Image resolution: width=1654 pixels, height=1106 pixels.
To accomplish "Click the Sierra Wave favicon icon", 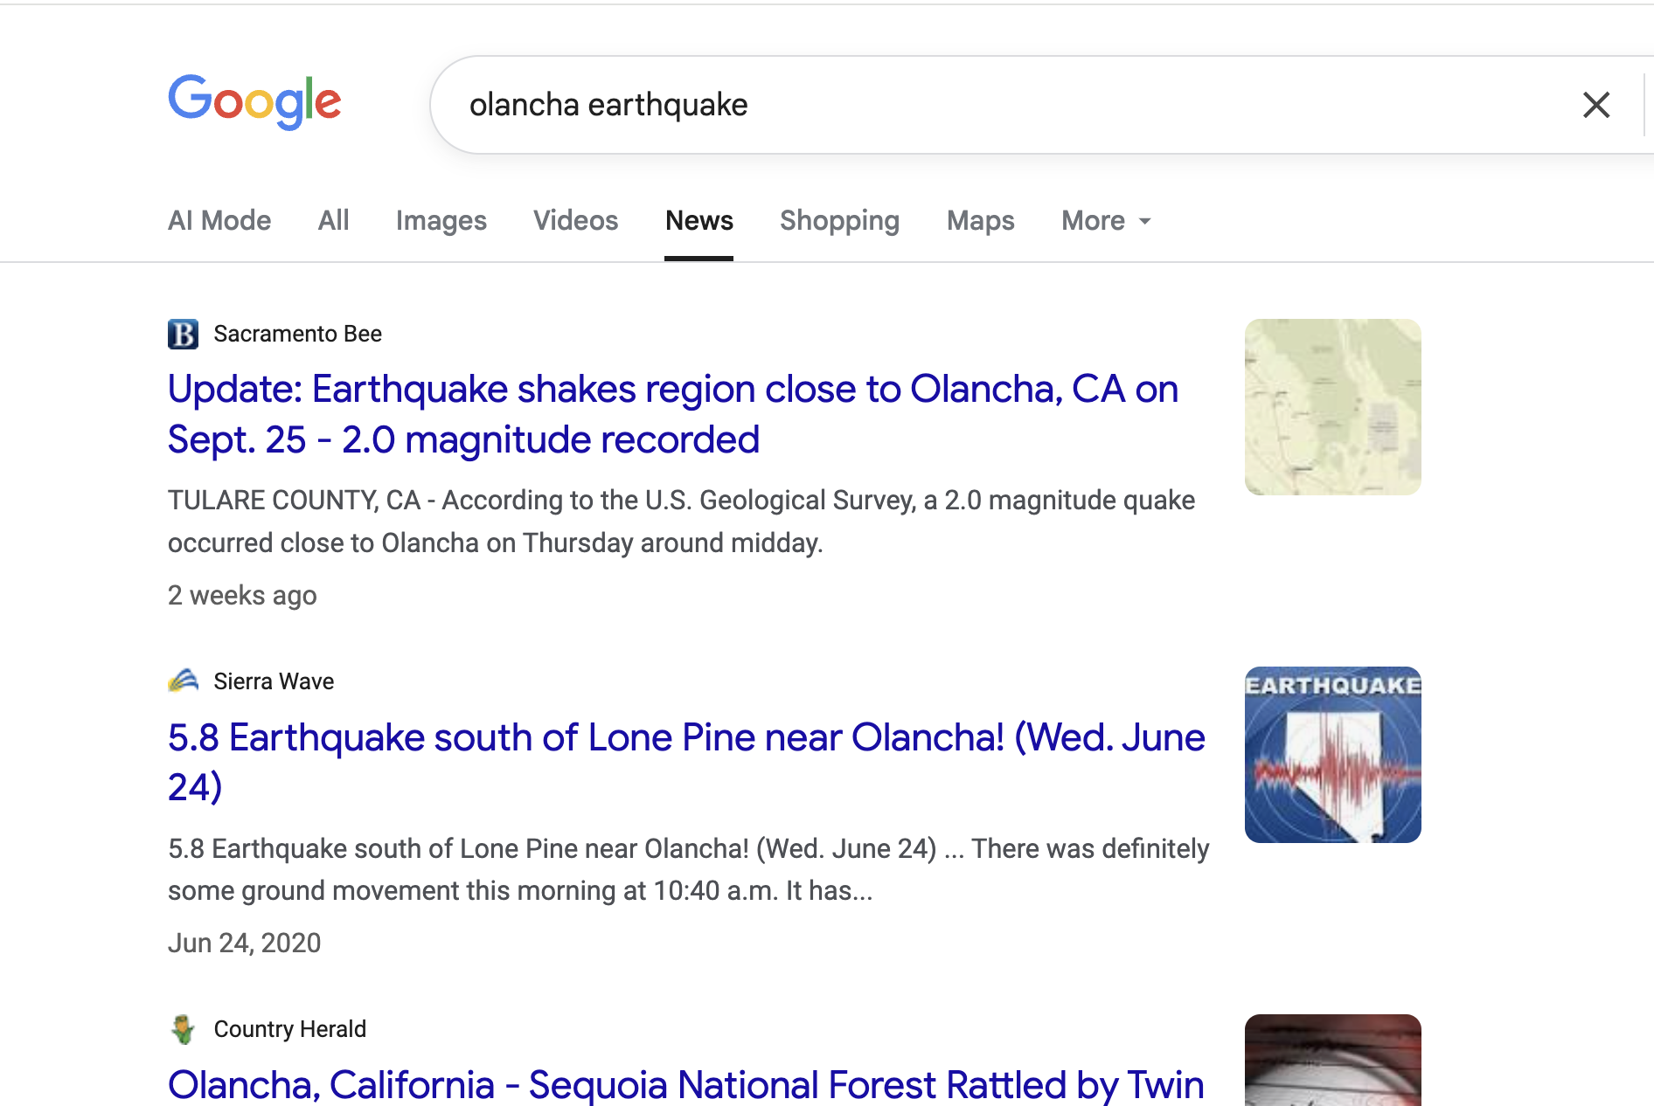I will 183,681.
